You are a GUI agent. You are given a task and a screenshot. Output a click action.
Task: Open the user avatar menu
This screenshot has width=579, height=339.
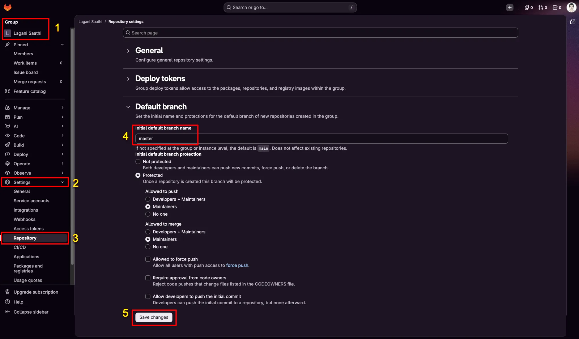(x=571, y=8)
